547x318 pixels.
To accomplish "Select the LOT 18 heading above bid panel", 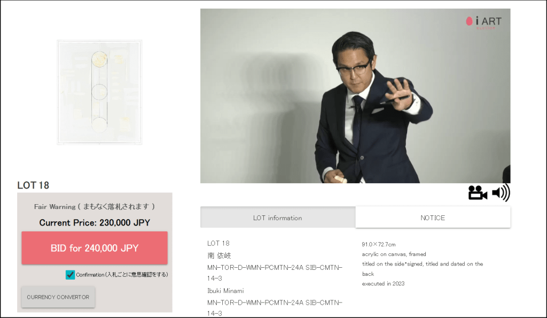I will coord(33,185).
